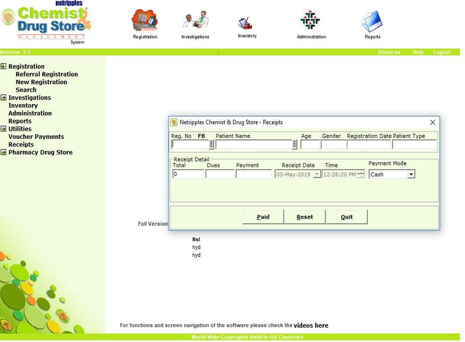465x342 pixels.
Task: Click About us in green bar
Action: (x=389, y=52)
